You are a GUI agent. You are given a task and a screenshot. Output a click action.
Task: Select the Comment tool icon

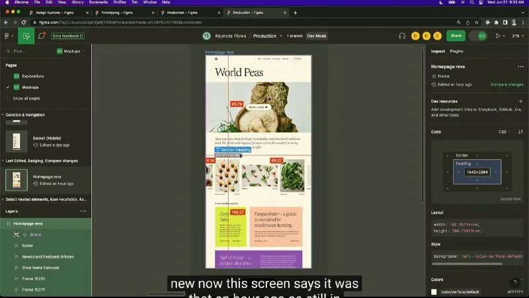coord(42,36)
